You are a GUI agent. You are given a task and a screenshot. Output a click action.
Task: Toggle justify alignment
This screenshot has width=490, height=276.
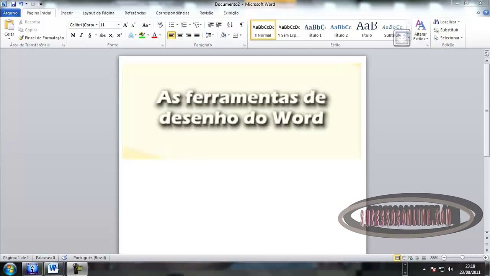pos(197,35)
